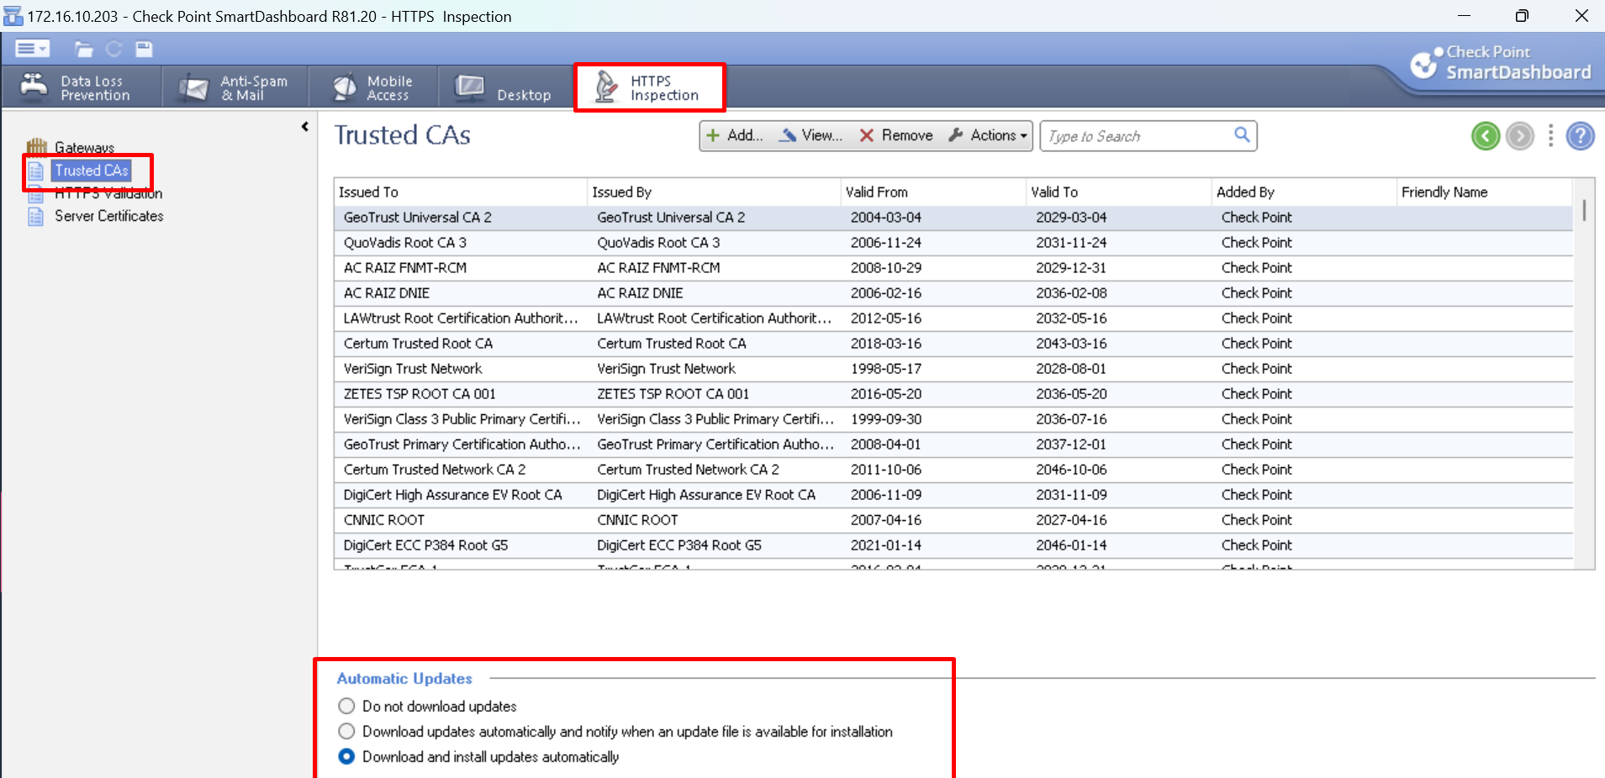Click the refresh toolbar icon
Screen dimensions: 1605x778
point(114,50)
